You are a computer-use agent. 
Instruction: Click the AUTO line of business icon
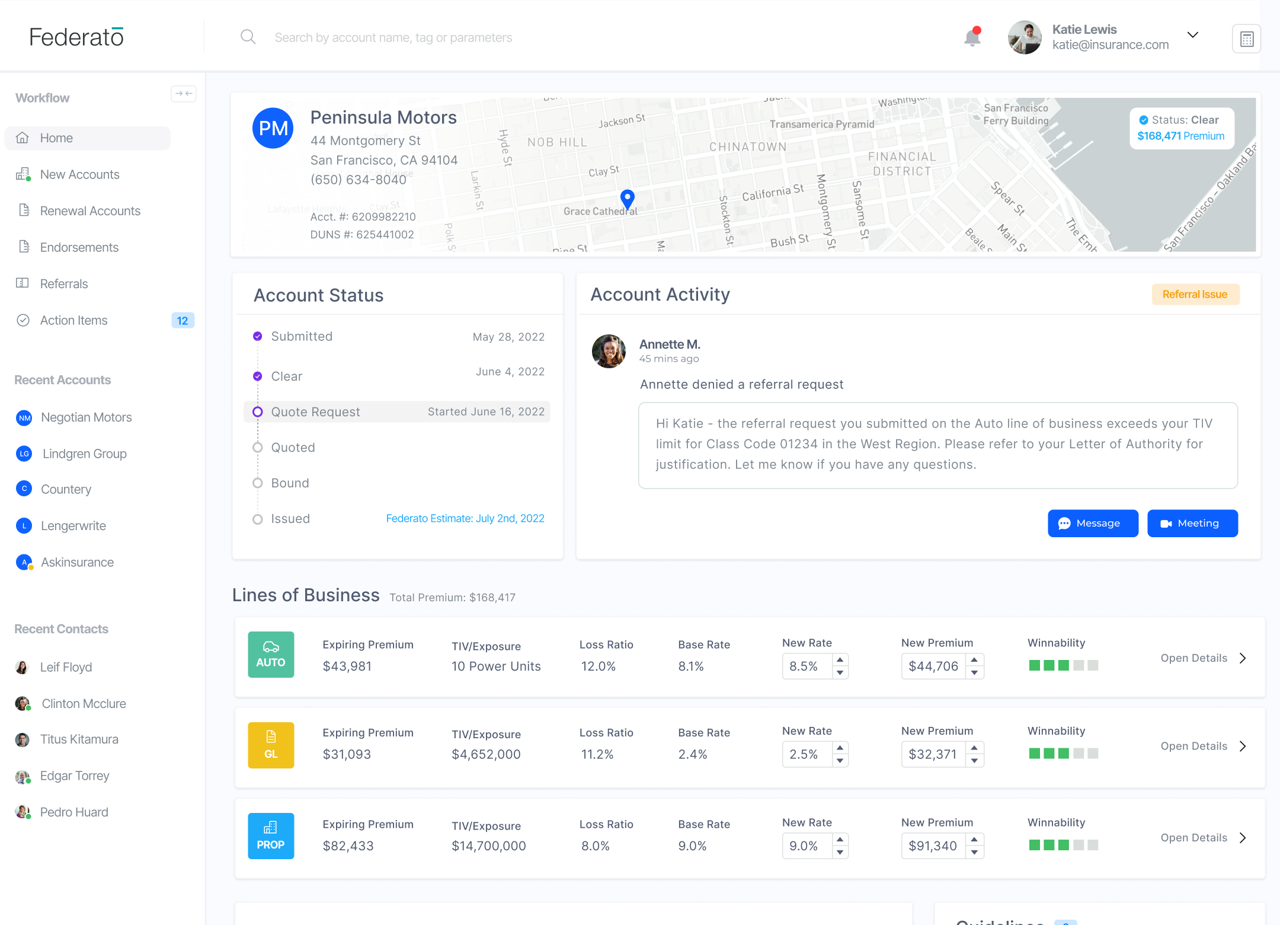271,655
